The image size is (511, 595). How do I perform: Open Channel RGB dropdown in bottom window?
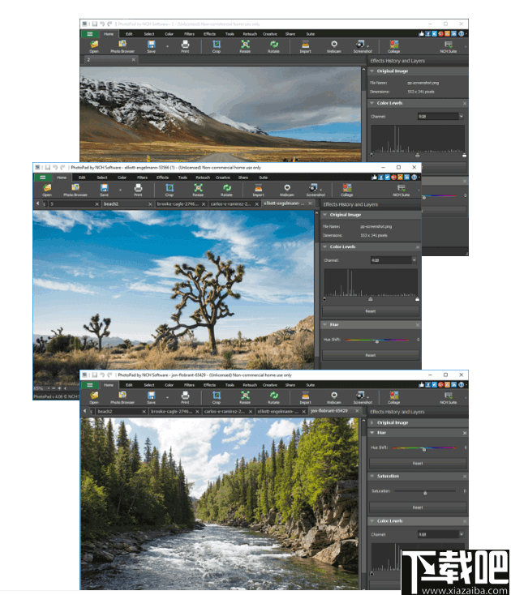tap(440, 534)
